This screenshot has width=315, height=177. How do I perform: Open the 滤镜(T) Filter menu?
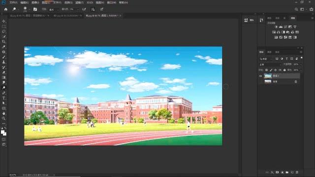[x=80, y=2]
